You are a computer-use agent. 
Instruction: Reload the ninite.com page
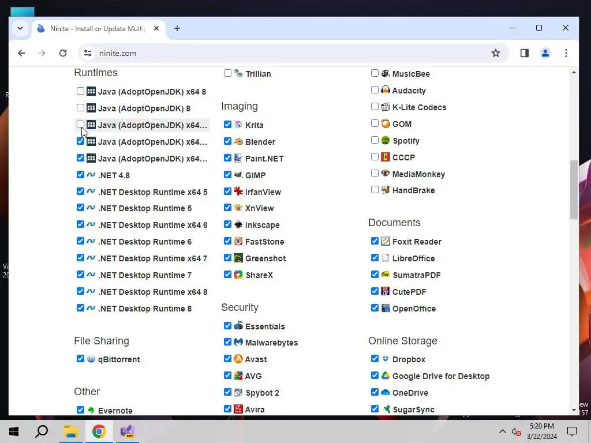63,53
